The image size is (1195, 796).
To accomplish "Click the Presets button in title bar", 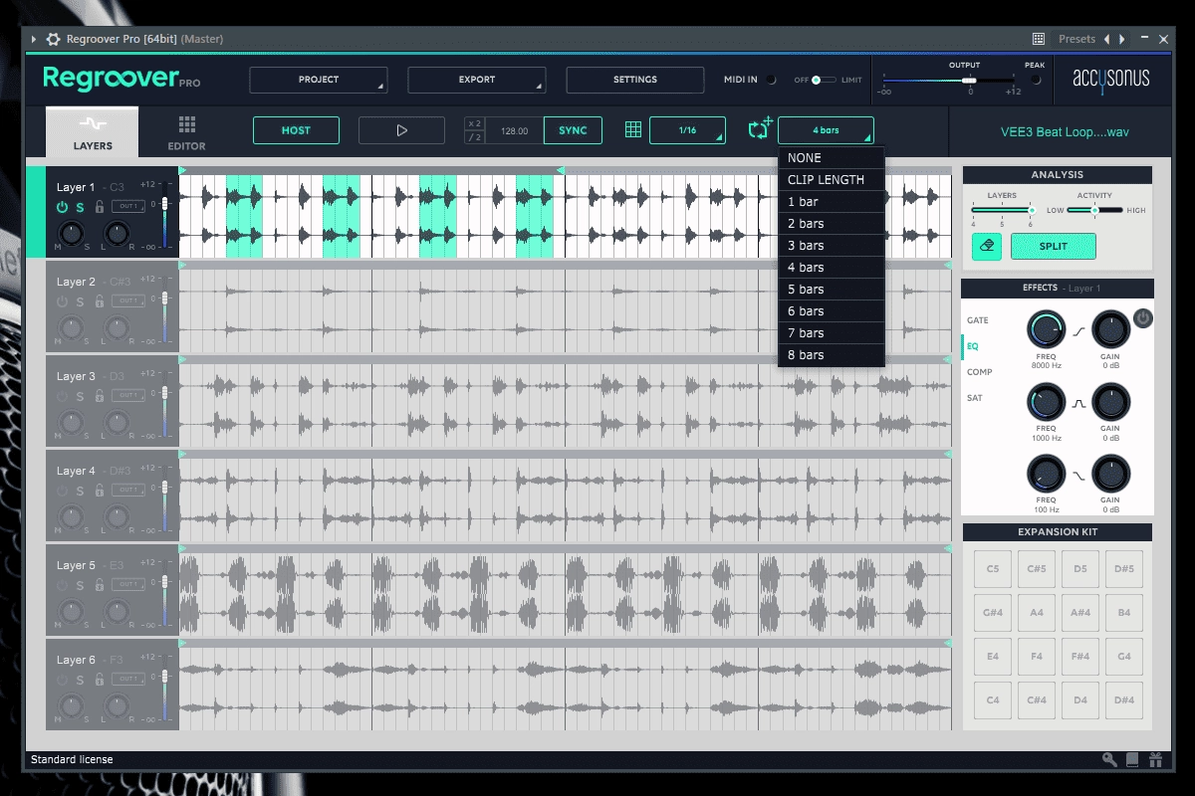I will coord(1076,39).
